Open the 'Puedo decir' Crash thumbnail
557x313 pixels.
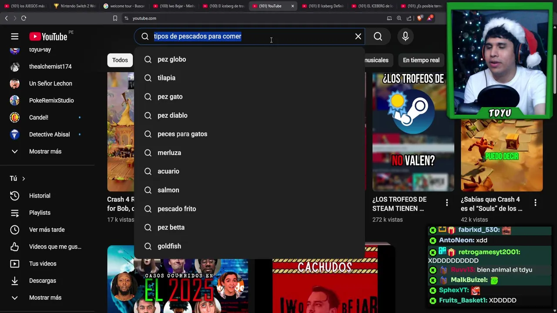tap(502, 156)
